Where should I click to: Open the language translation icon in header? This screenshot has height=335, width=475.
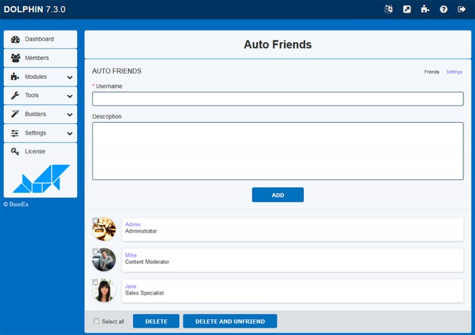388,9
